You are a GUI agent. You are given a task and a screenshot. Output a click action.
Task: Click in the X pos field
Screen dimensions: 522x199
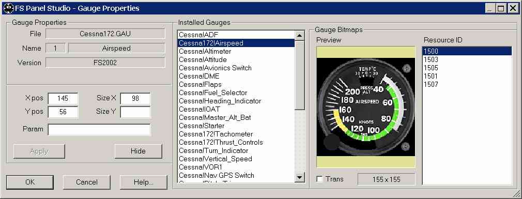63,99
